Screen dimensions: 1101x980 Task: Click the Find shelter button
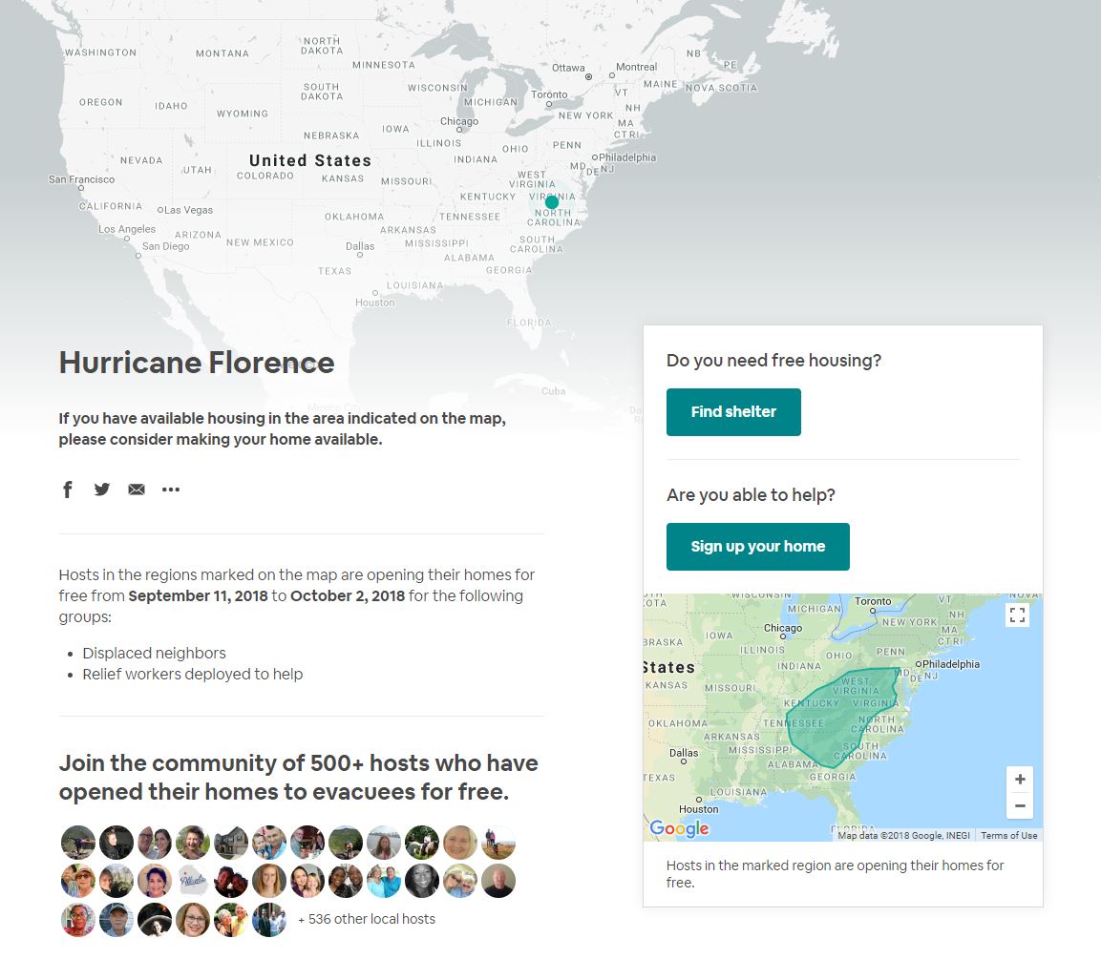pos(733,412)
